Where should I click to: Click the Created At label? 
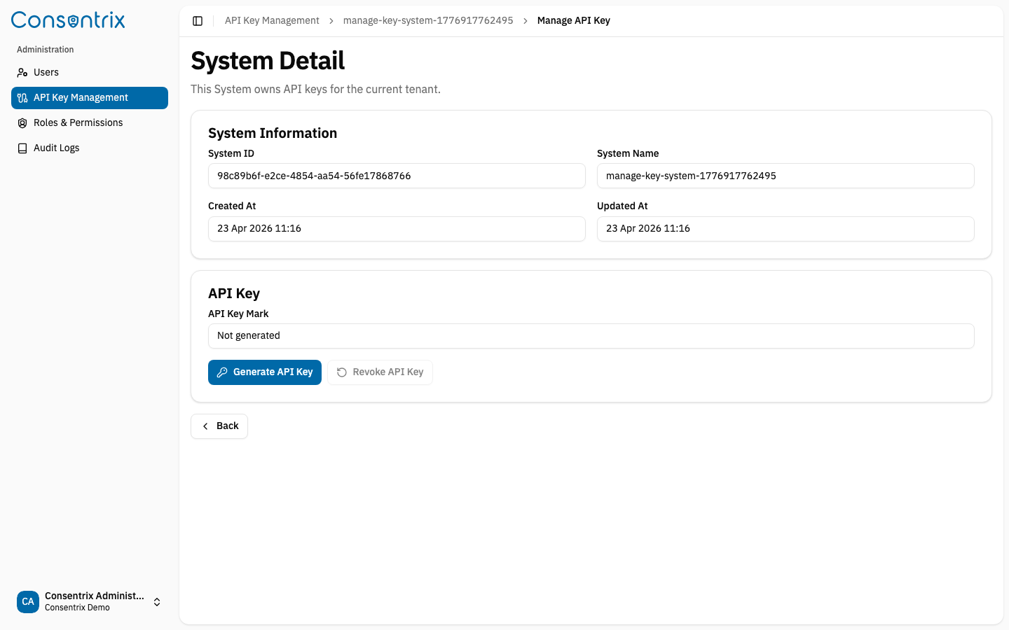tap(232, 206)
